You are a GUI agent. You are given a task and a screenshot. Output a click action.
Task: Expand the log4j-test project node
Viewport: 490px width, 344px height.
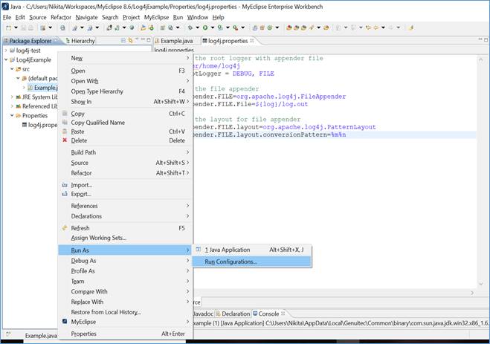[x=6, y=51]
